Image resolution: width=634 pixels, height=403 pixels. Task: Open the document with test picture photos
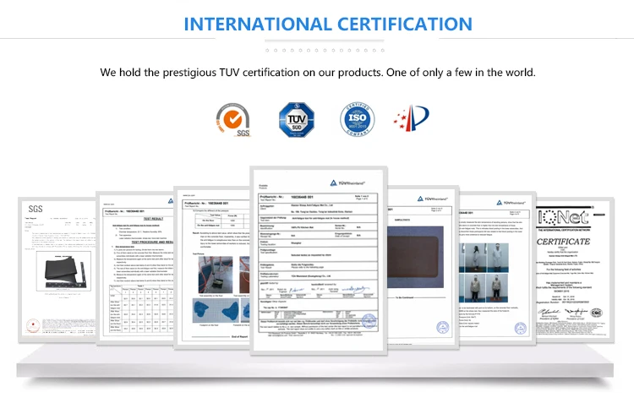[212, 267]
